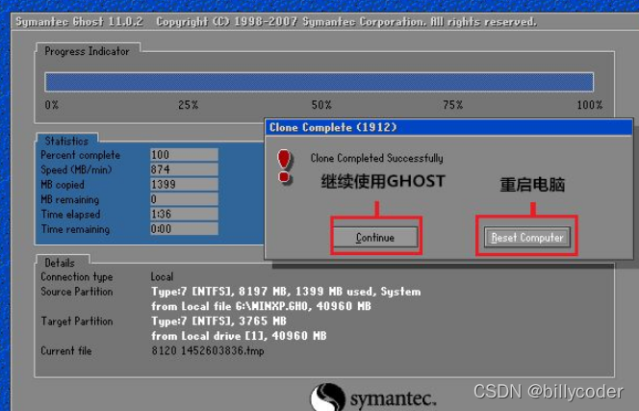The width and height of the screenshot is (639, 411).
Task: Click the 'Speed (MB/min)' label
Action: coord(76,169)
